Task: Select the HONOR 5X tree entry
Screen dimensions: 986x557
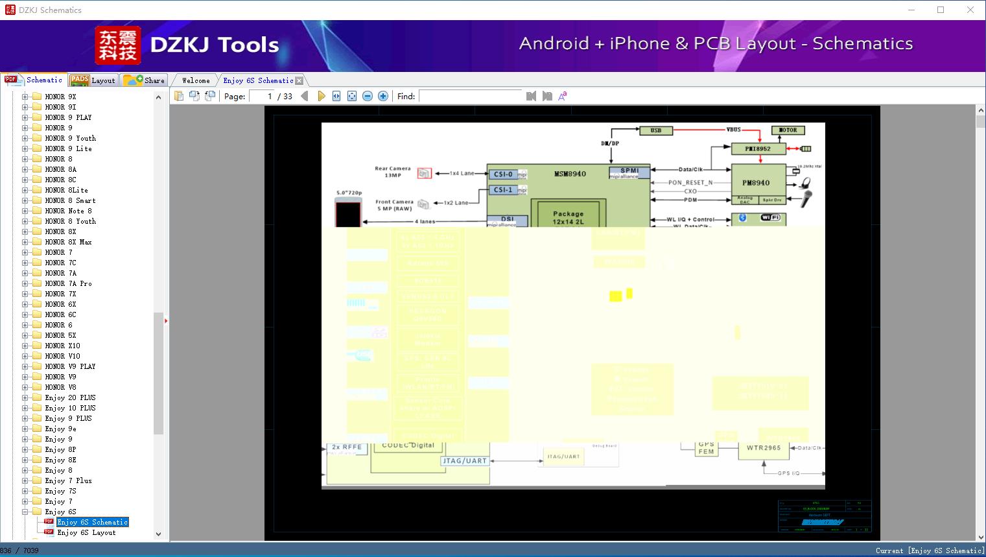Action: point(60,335)
